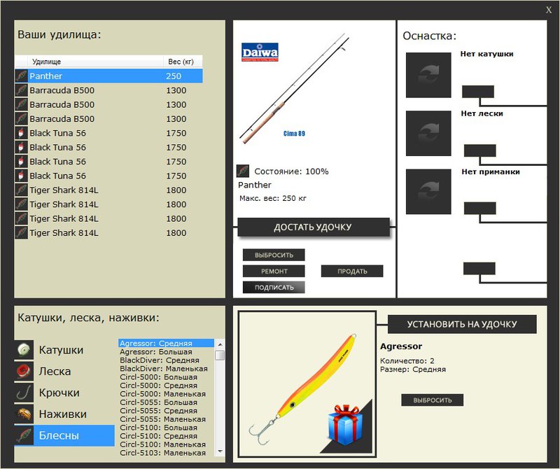Select Agressor: Большая in lure list
This screenshot has height=469, width=560.
point(167,352)
